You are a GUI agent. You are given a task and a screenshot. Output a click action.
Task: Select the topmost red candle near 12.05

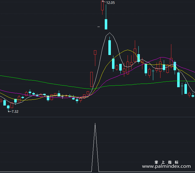pyautogui.click(x=102, y=6)
